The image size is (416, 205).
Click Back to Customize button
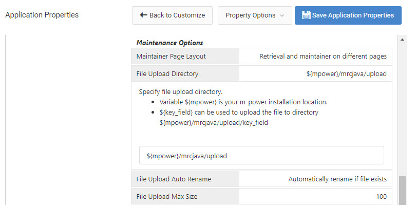click(x=172, y=15)
